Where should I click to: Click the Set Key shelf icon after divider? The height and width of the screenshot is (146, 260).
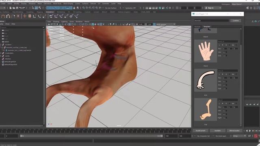coord(51,16)
